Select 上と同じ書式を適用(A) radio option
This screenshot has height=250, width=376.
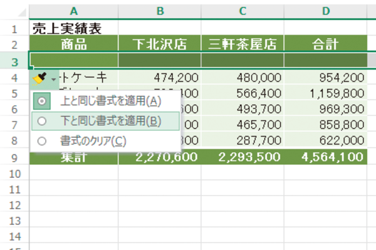pos(105,101)
